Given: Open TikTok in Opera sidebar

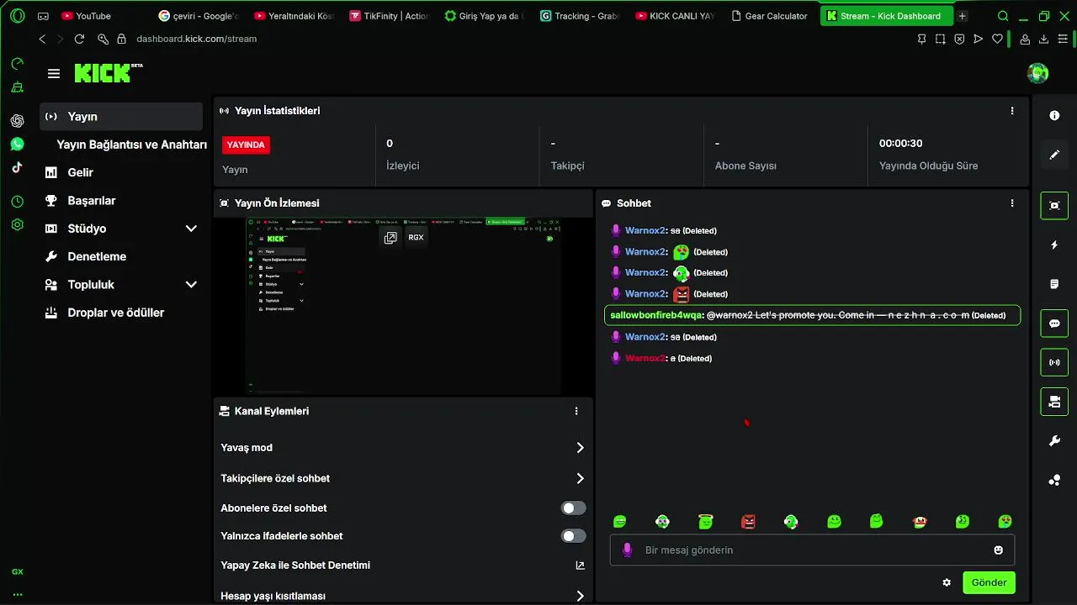Looking at the screenshot, I should (x=18, y=166).
